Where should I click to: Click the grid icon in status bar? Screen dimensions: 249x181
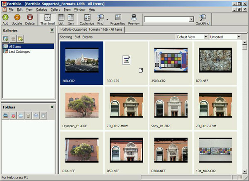point(240,177)
